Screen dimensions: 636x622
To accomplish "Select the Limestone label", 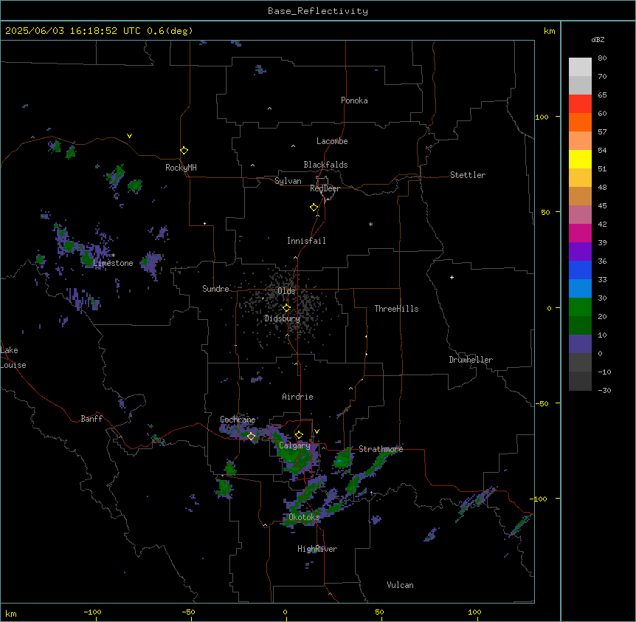I will pyautogui.click(x=113, y=263).
